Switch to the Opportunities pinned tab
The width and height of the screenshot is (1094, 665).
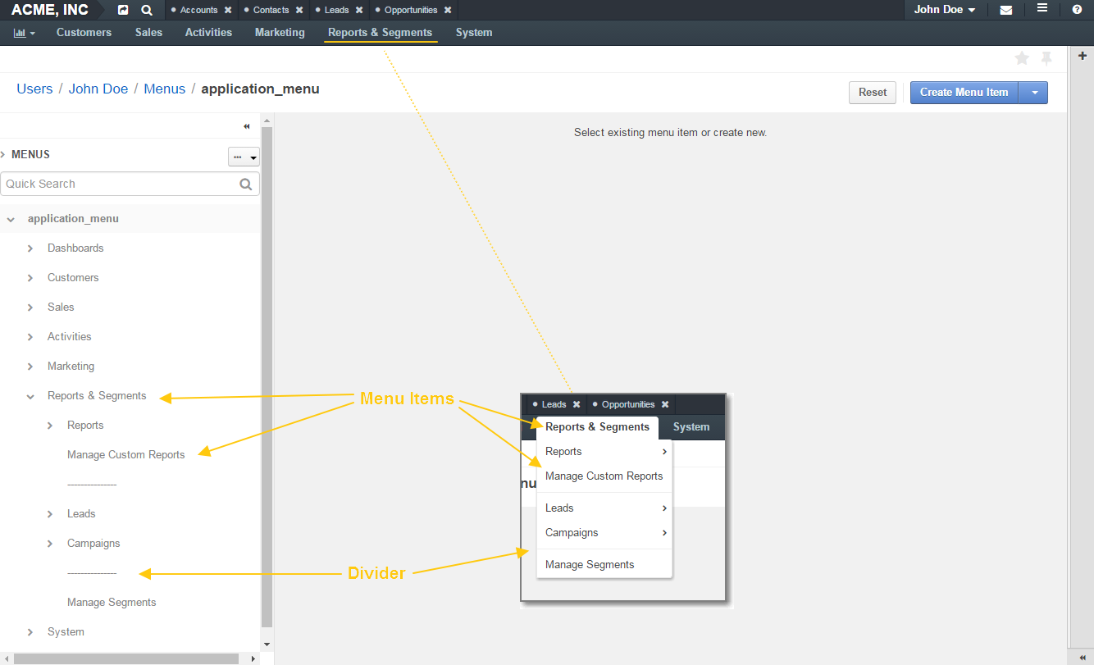coord(411,10)
